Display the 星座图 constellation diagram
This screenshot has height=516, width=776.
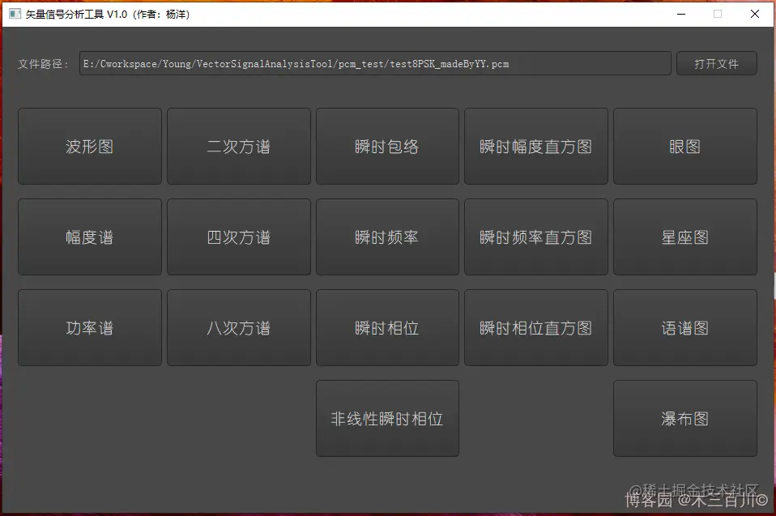685,237
